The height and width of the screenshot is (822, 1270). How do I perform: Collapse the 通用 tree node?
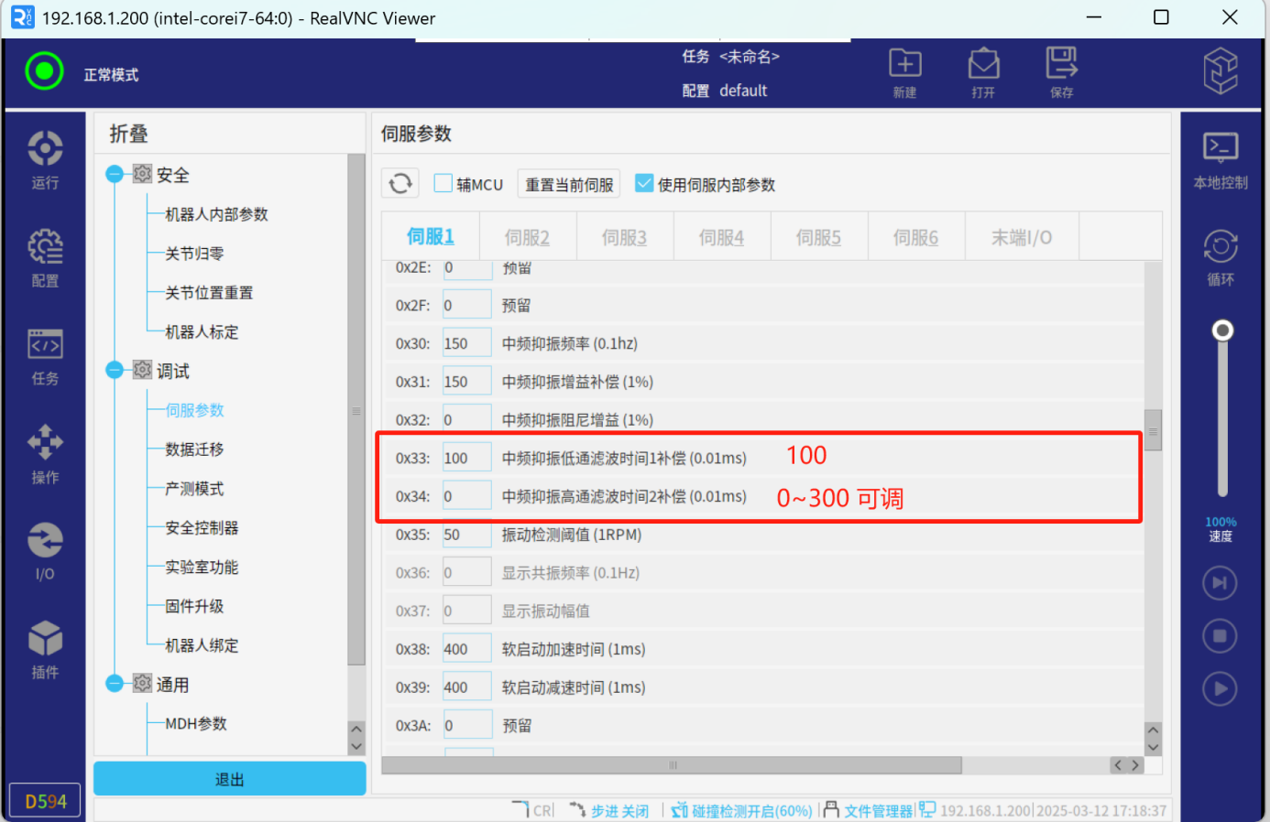(115, 684)
